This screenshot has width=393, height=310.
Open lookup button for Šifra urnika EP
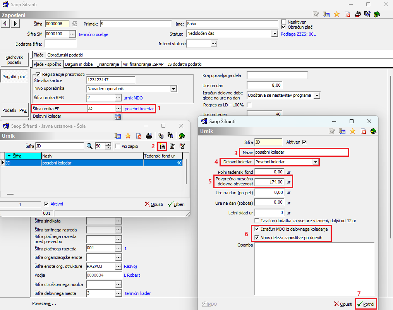118,108
